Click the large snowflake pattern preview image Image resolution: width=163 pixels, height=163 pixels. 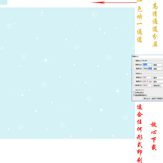pyautogui.click(x=67, y=73)
